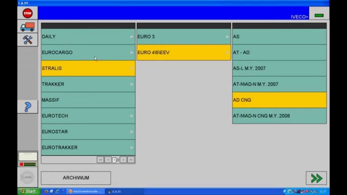This screenshot has height=195, width=347.
Task: Select EUROTECH vehicle model
Action: pyautogui.click(x=88, y=116)
